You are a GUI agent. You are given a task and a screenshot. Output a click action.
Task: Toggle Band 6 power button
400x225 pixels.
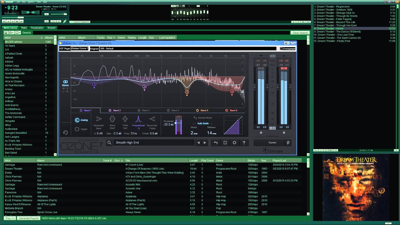tap(227, 110)
